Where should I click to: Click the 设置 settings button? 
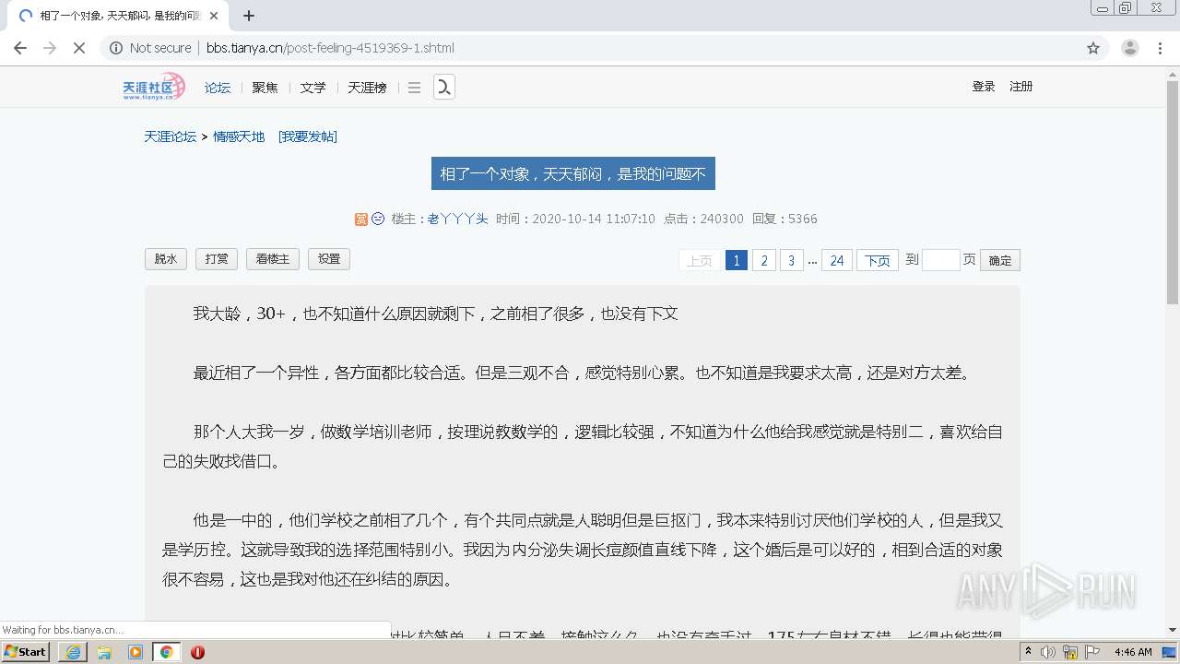[329, 259]
